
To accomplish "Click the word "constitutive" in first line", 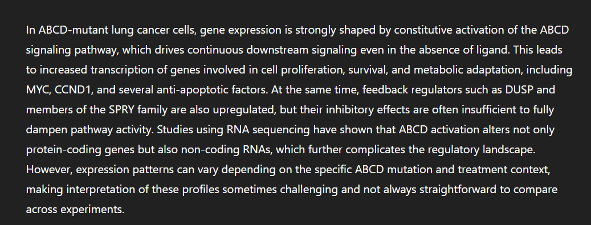I will pyautogui.click(x=423, y=30).
